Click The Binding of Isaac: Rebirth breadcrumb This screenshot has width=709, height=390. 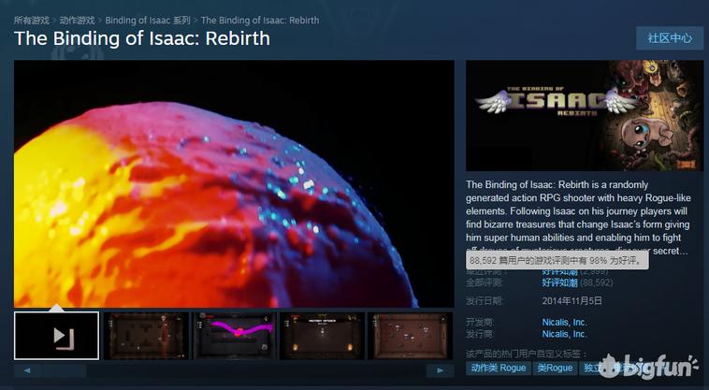pos(260,21)
